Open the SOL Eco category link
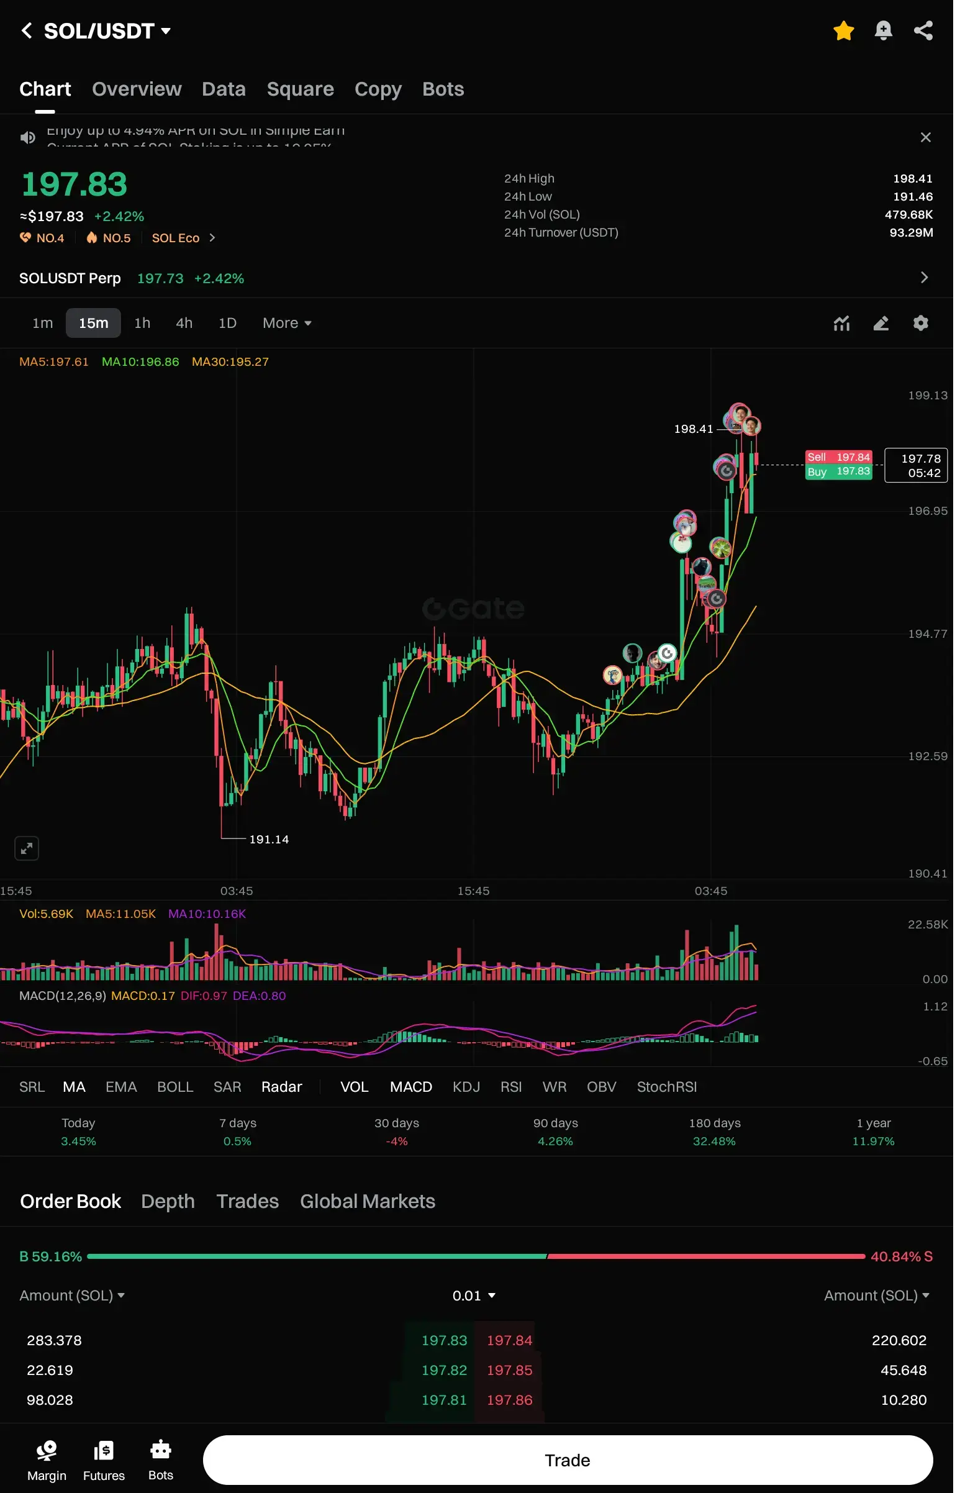Screen dimensions: 978x1493 183,238
